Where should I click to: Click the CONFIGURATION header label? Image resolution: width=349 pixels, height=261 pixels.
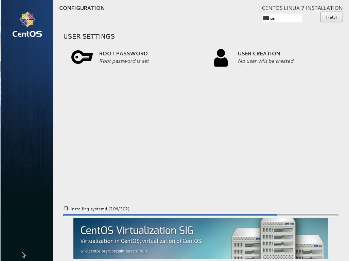click(x=82, y=8)
